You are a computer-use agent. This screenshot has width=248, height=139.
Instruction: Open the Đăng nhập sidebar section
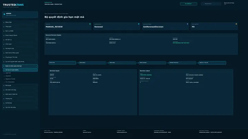(20, 22)
